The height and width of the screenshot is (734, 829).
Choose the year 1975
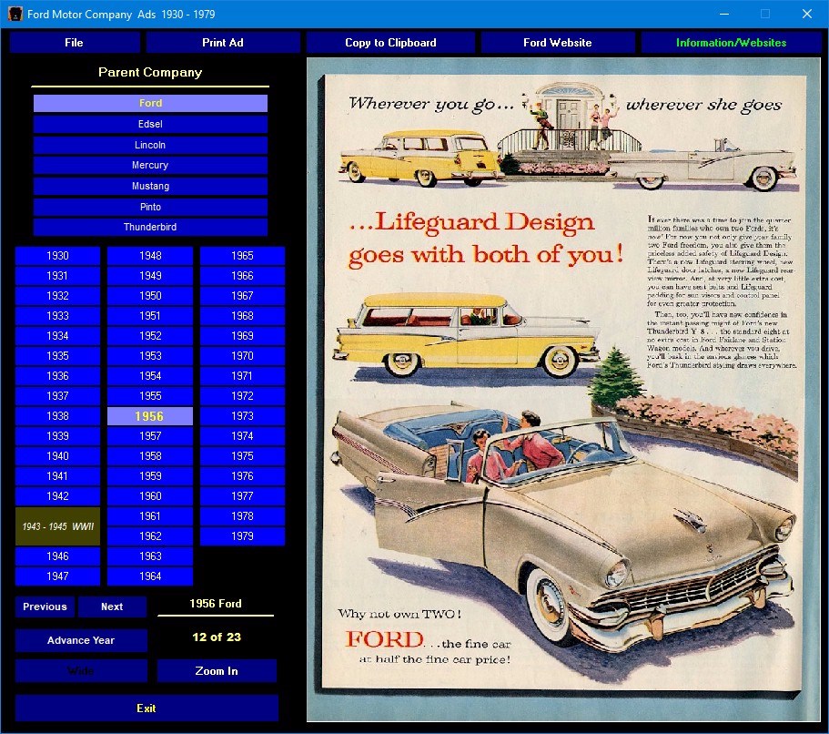point(242,455)
